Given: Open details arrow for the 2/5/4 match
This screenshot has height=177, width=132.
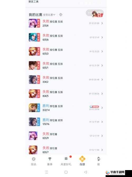Looking at the screenshot, I should click(102, 23).
